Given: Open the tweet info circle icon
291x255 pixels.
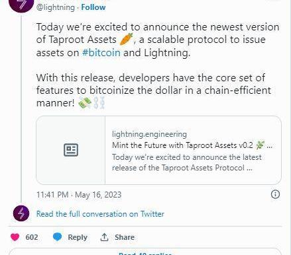Looking at the screenshot, I should point(275,194).
